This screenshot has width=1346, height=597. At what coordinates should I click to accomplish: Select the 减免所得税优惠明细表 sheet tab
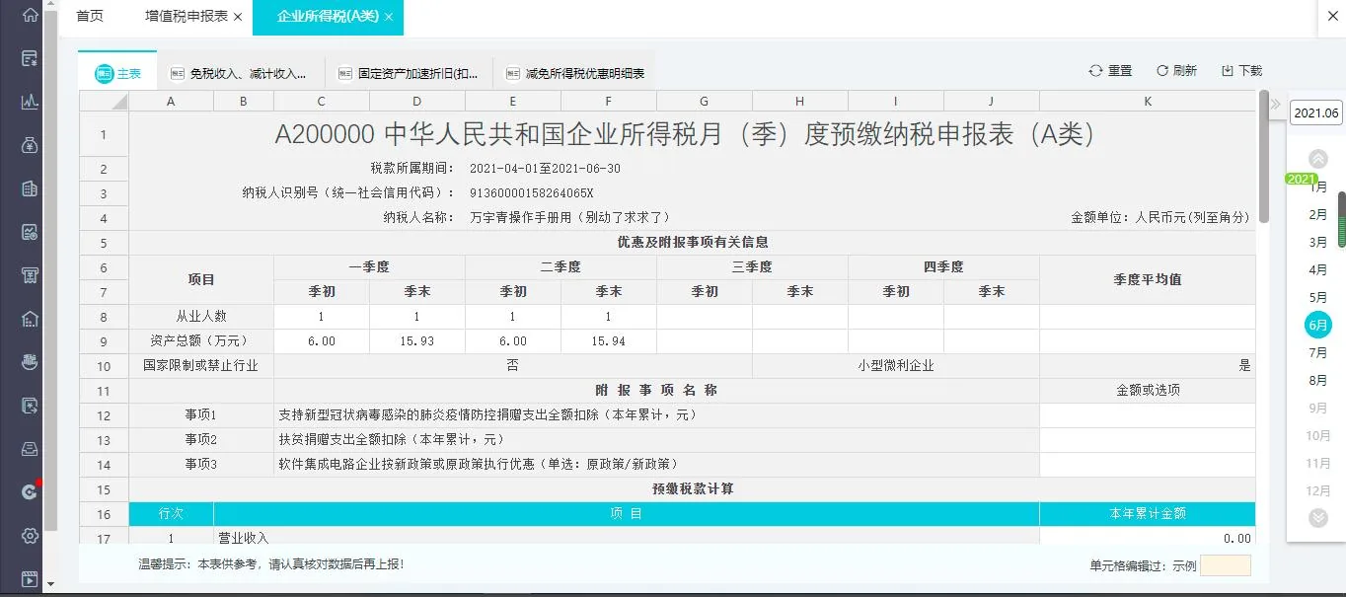coord(575,73)
